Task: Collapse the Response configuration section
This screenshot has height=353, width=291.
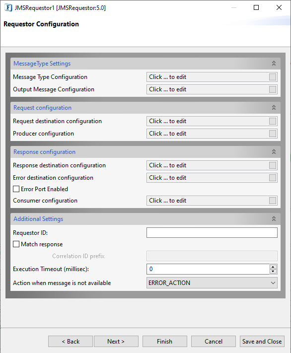Action: (x=274, y=151)
